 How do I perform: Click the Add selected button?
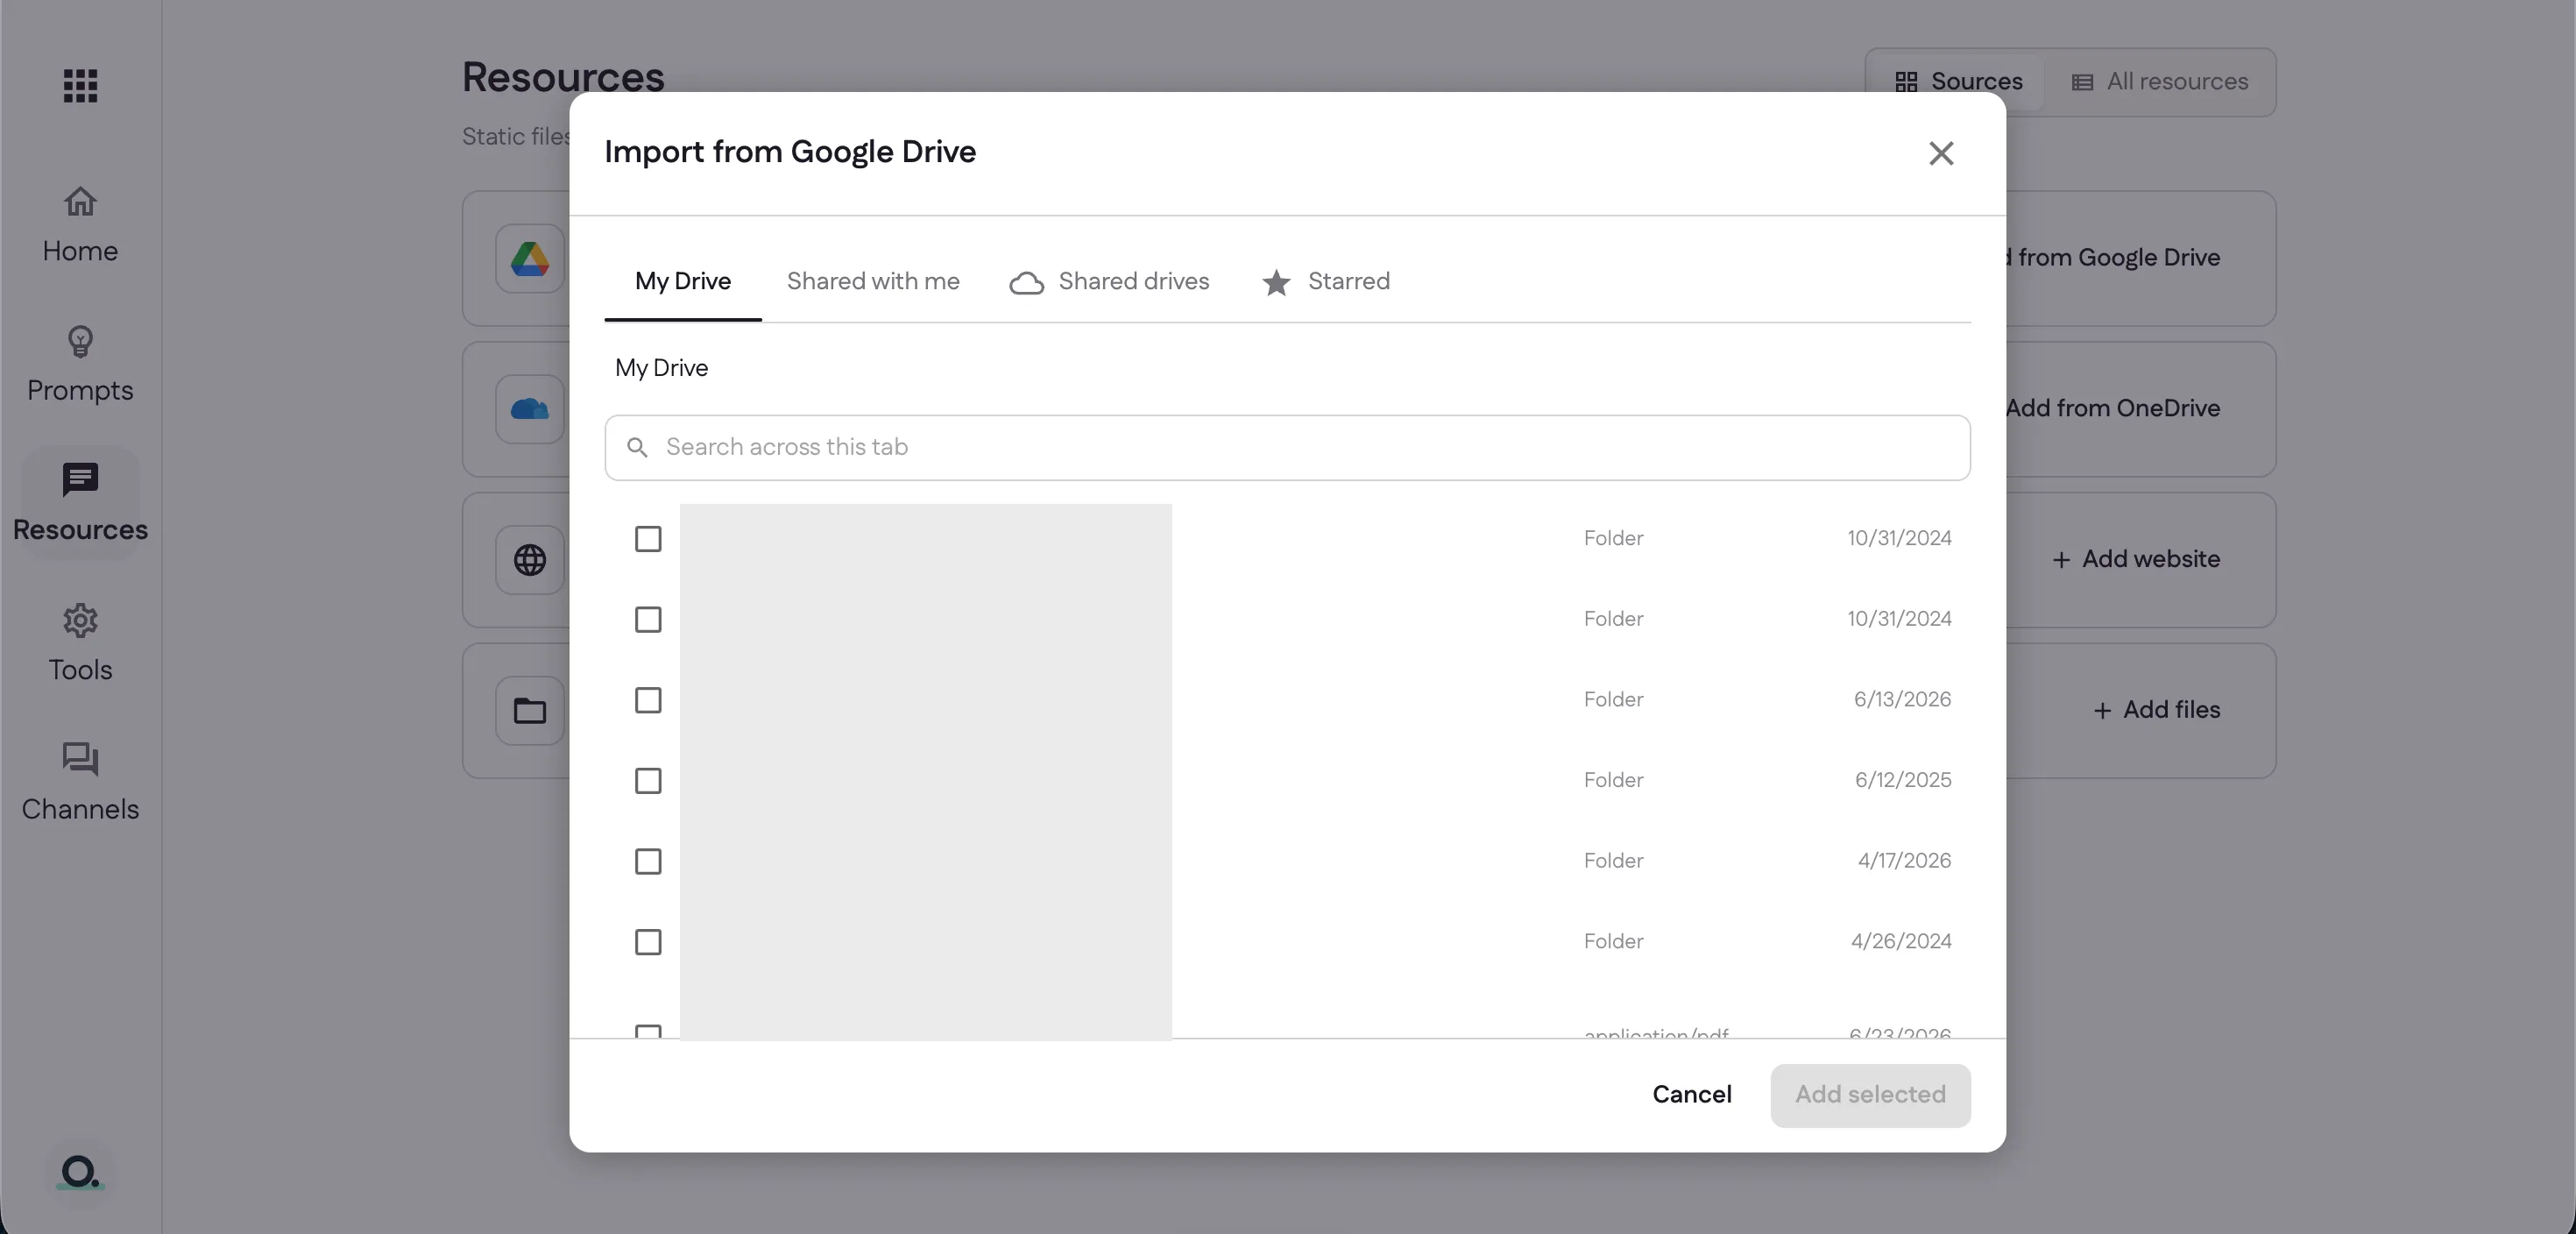coord(1870,1095)
